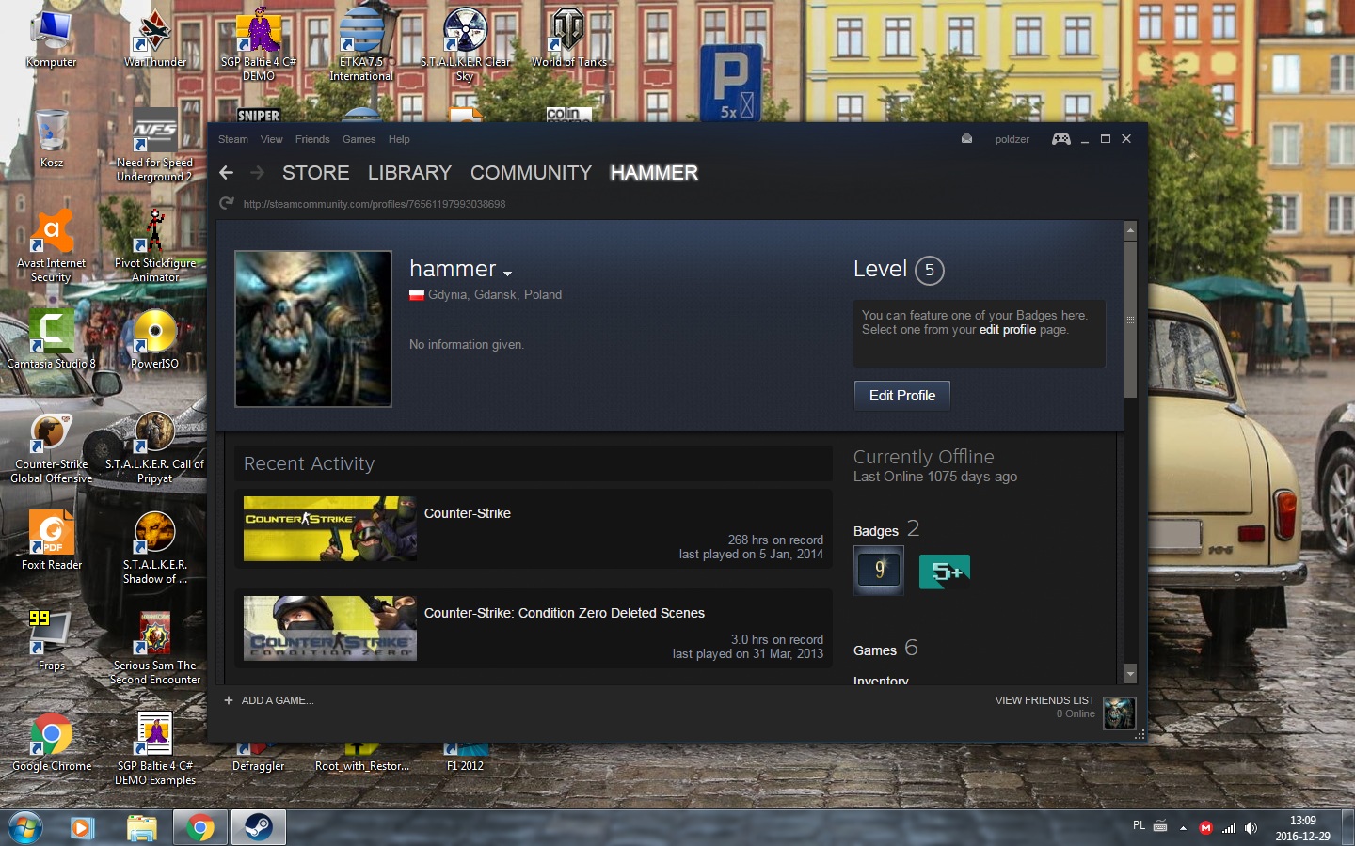Switch to the STORE tab

[x=315, y=173]
